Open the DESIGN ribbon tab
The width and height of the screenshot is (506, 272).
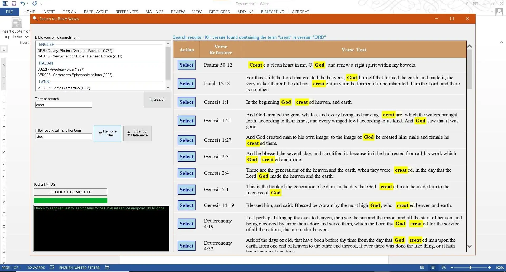[x=69, y=12]
